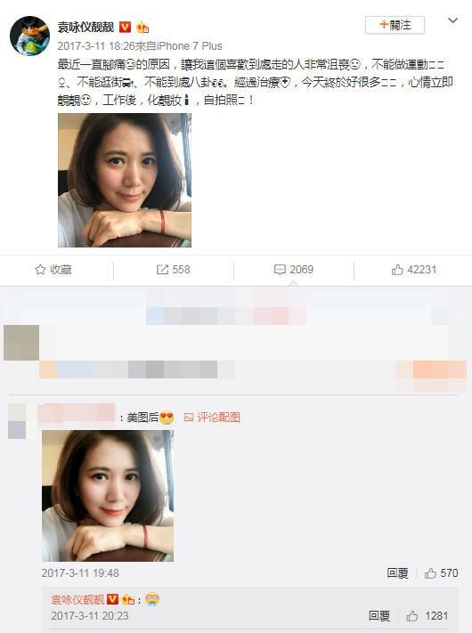Click 袁咏仪靓靓 name in the reply
The image size is (472, 633).
pyautogui.click(x=77, y=599)
